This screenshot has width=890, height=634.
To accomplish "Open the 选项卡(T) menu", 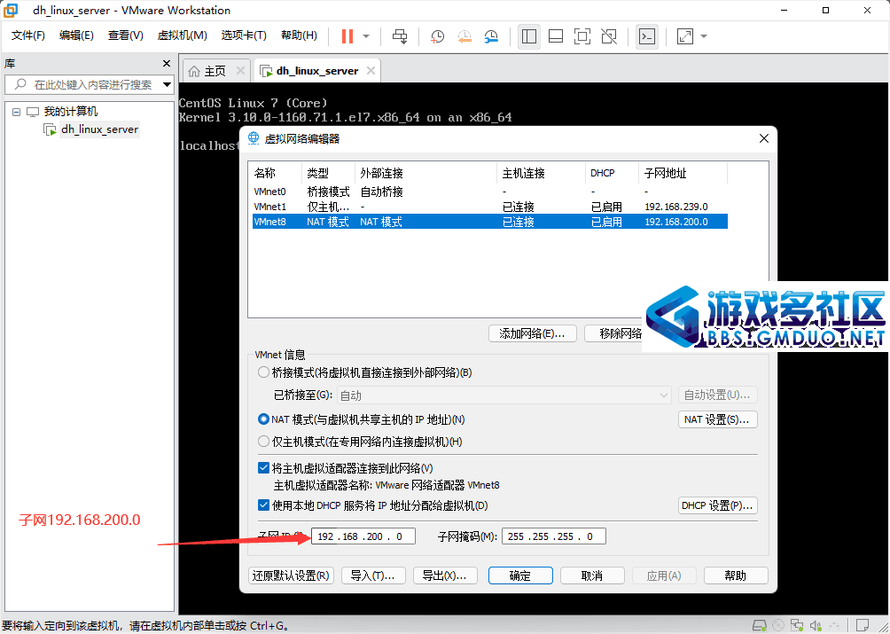I will pos(244,35).
